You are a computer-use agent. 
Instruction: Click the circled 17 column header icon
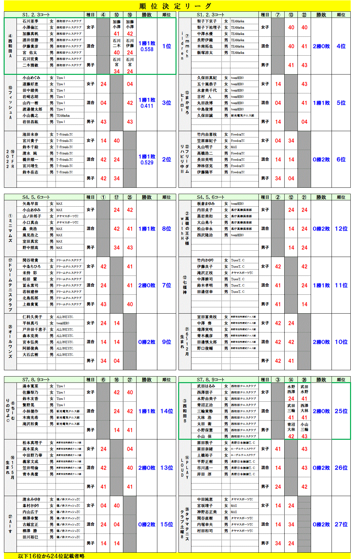(117, 197)
